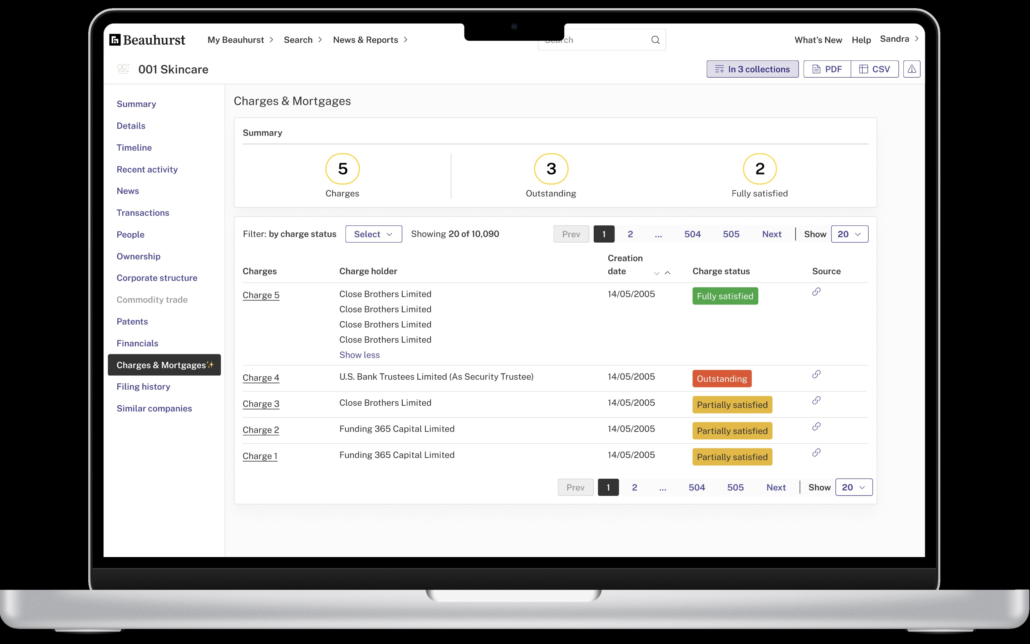Open Help
Image resolution: width=1030 pixels, height=644 pixels.
(x=861, y=40)
